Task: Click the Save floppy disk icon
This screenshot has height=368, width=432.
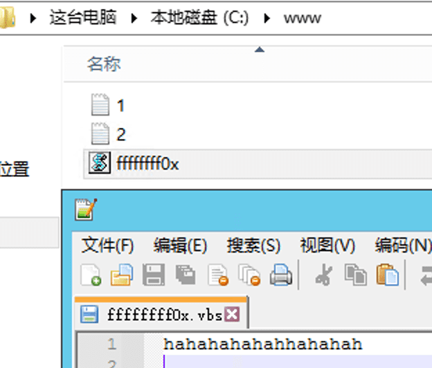Action: [153, 275]
